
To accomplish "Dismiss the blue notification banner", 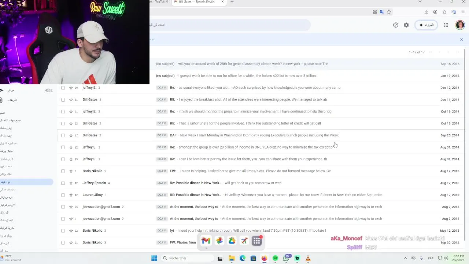I will click(x=461, y=39).
